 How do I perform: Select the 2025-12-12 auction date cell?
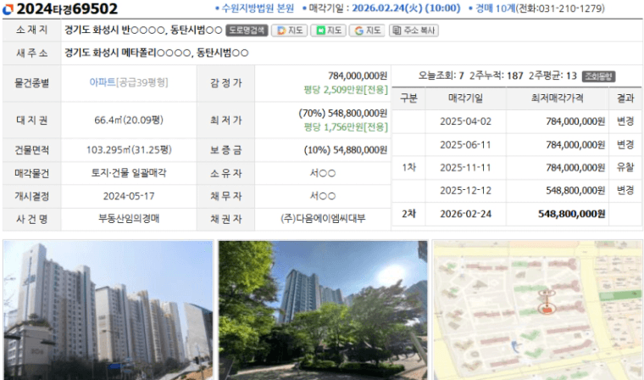(x=465, y=191)
